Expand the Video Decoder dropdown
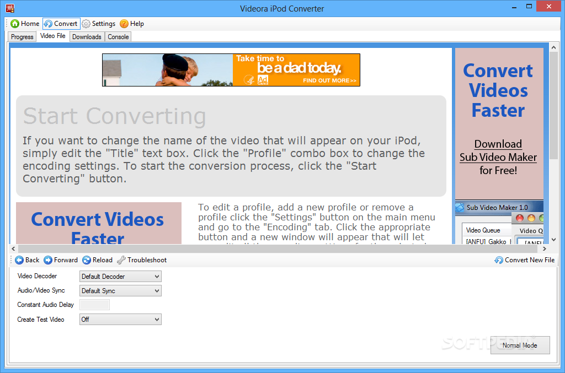565x373 pixels. [x=120, y=276]
